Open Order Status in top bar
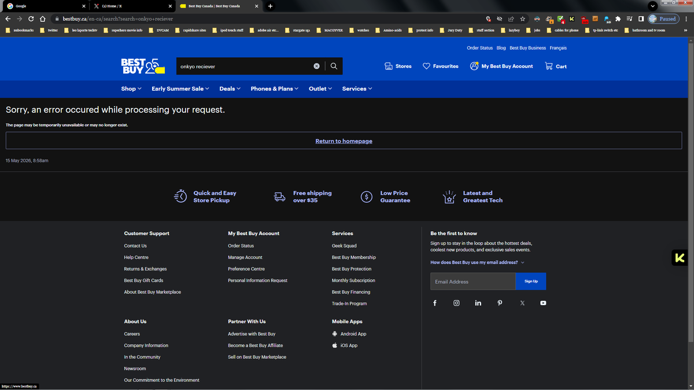Image resolution: width=694 pixels, height=390 pixels. [480, 48]
